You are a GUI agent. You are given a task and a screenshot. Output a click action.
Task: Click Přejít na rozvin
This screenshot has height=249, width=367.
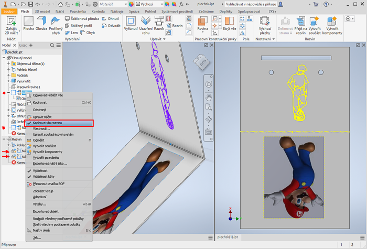point(300,25)
